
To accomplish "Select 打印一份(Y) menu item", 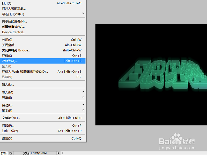I will point(43,131).
